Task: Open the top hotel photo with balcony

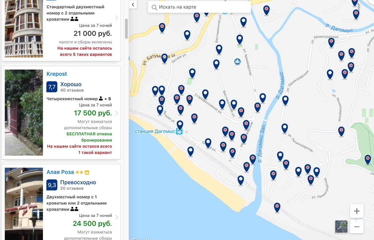Action: pos(24,29)
